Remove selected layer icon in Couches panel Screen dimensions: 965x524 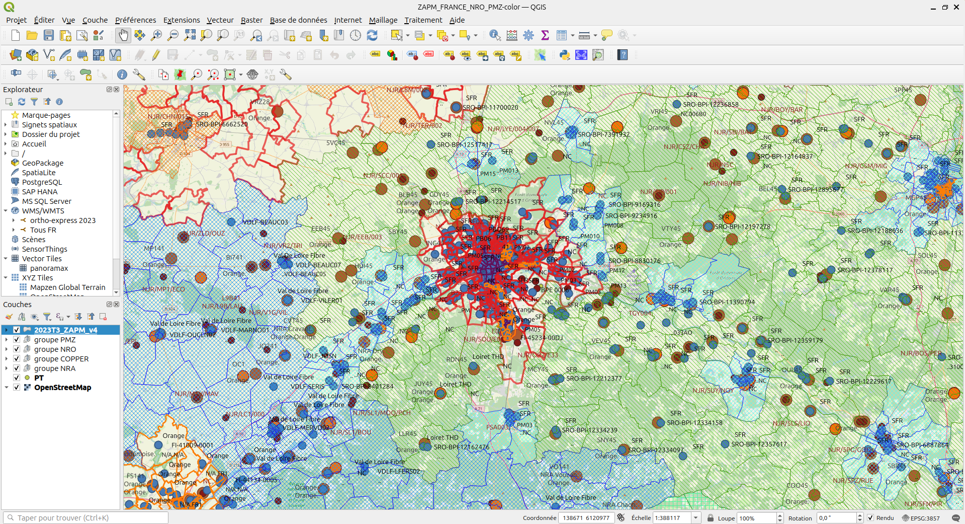(x=103, y=317)
